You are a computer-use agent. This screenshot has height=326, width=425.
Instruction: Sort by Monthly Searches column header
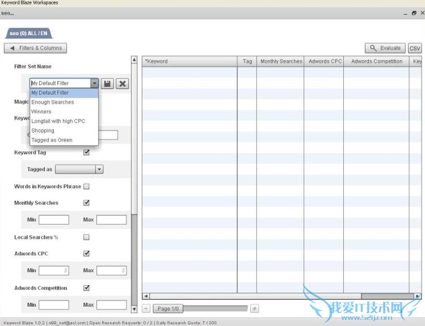280,61
